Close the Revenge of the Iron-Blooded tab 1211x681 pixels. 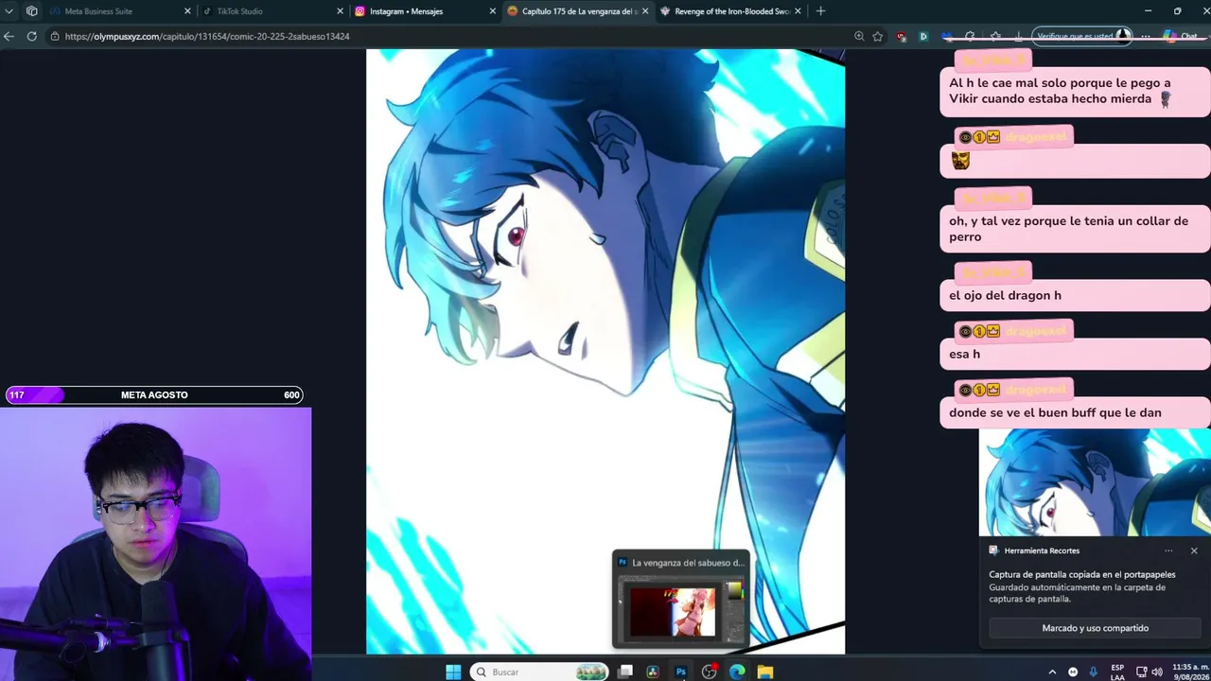(798, 11)
